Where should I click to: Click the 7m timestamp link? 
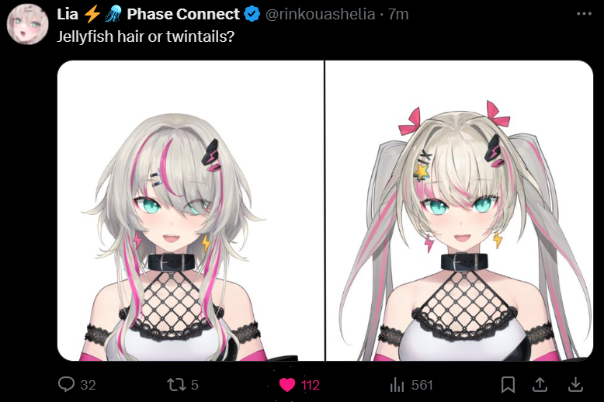click(398, 14)
